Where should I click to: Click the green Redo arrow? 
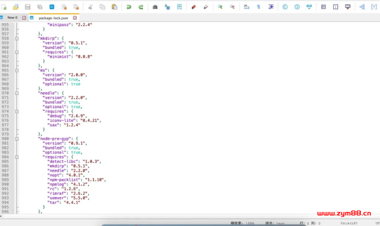(x=141, y=7)
